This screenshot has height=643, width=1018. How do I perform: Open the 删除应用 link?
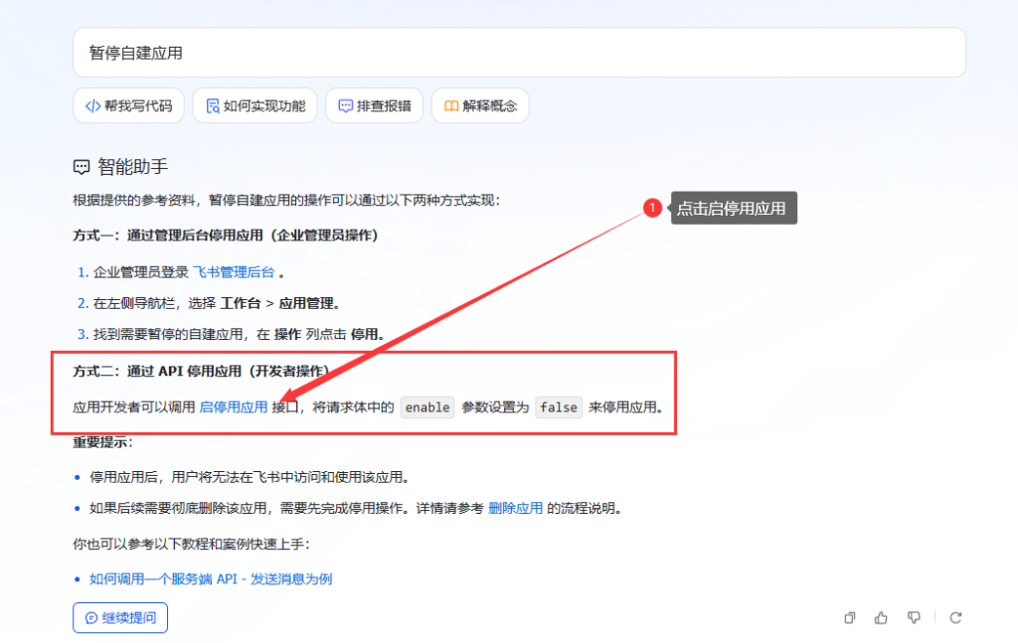tap(515, 508)
